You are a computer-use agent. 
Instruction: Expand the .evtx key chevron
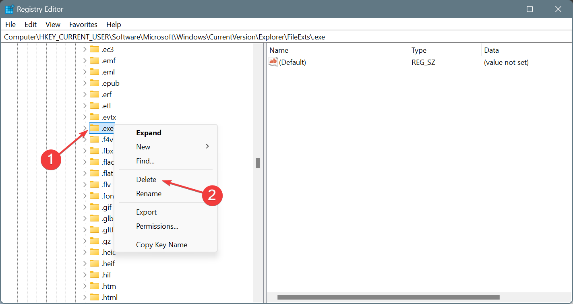coord(85,117)
